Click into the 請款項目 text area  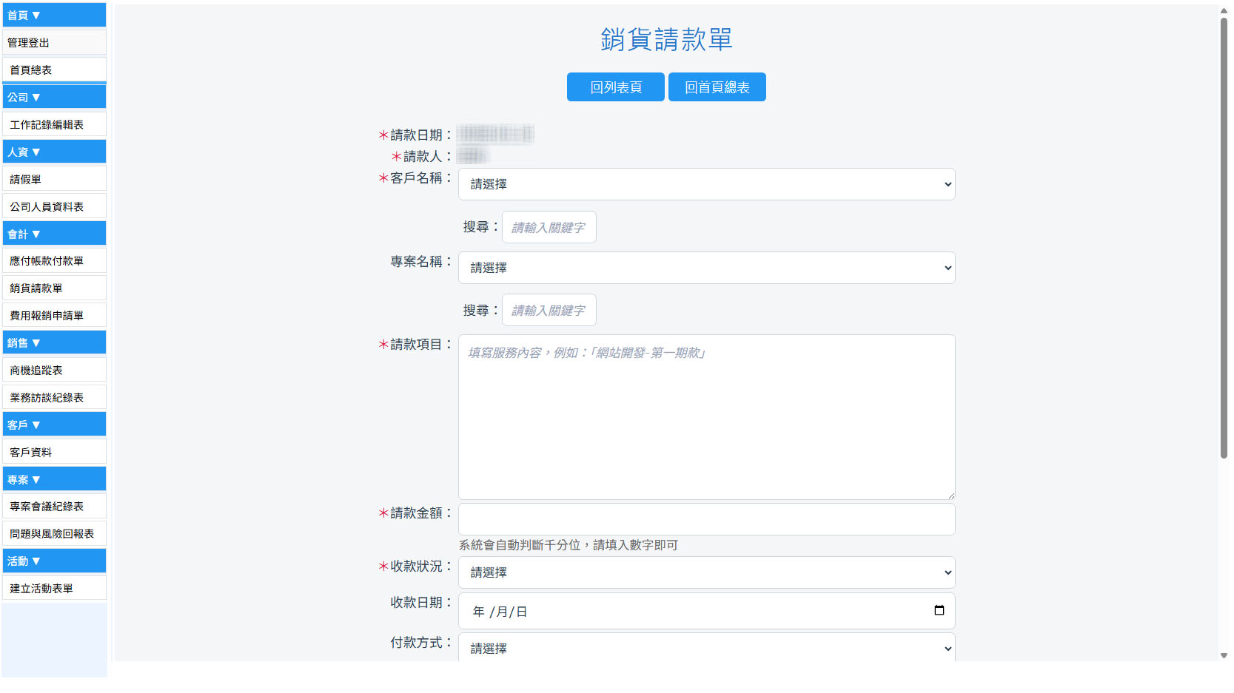point(707,417)
